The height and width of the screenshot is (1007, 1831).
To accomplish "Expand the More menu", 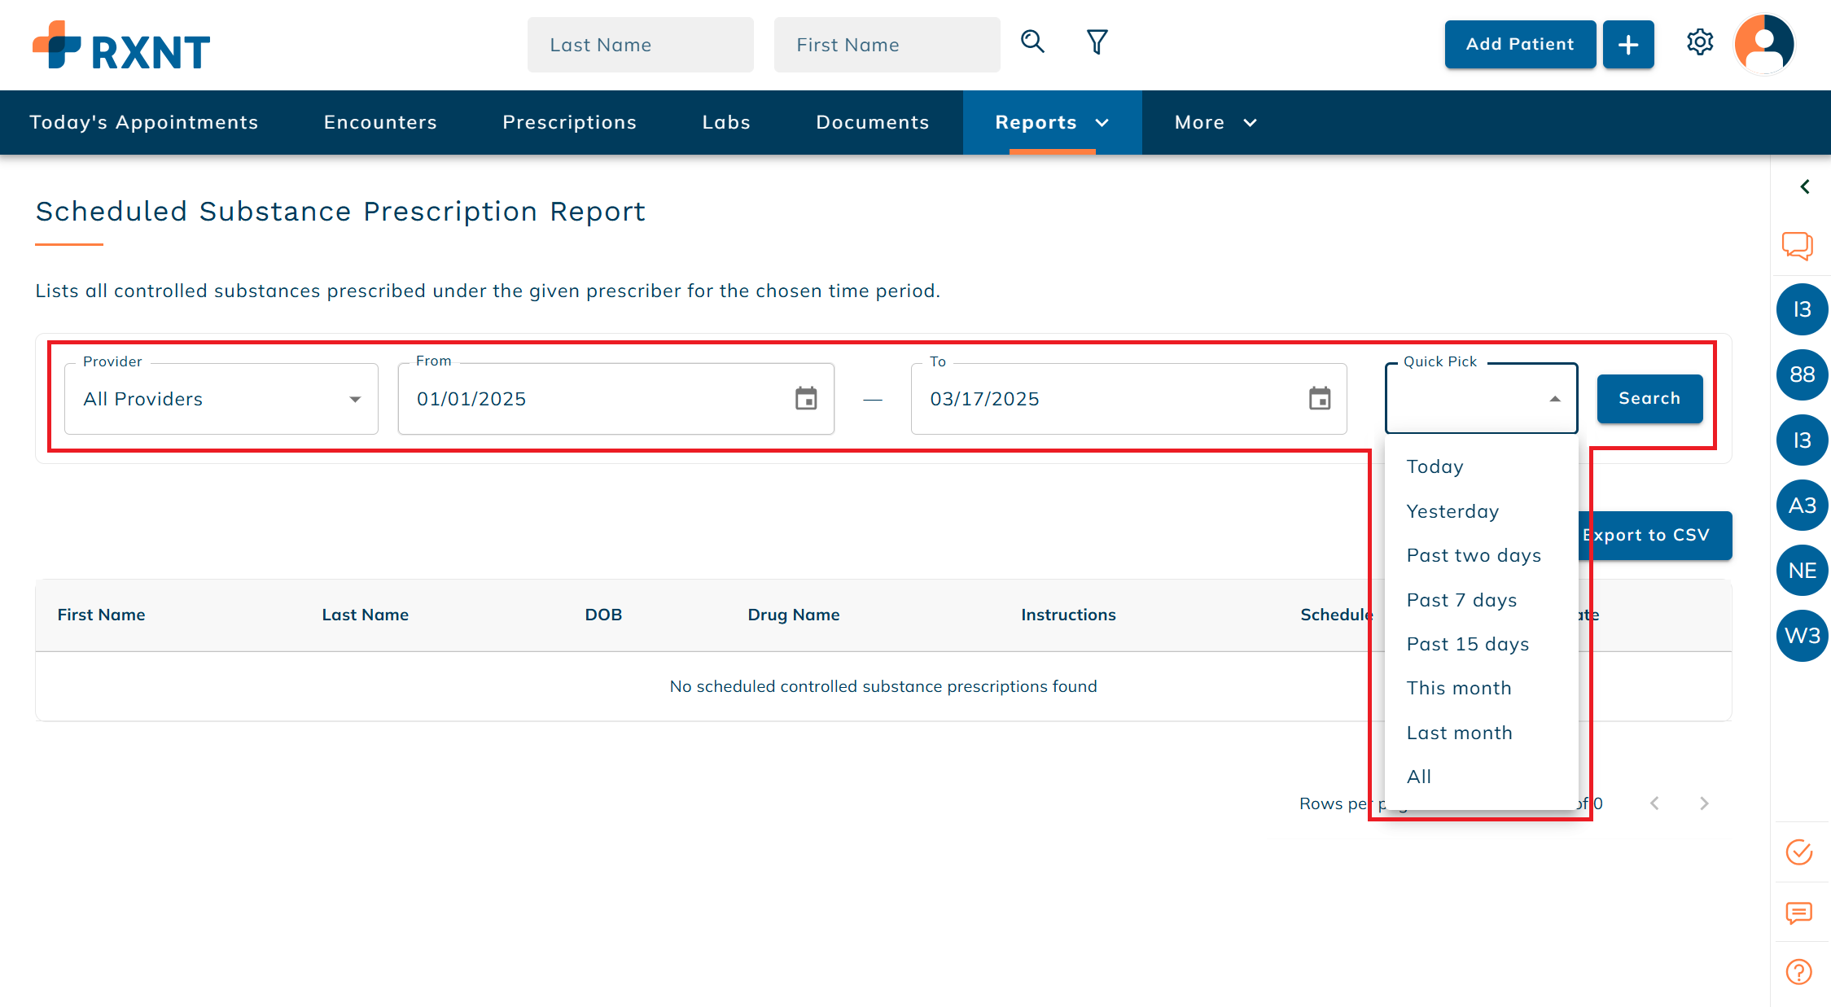I will click(1215, 123).
